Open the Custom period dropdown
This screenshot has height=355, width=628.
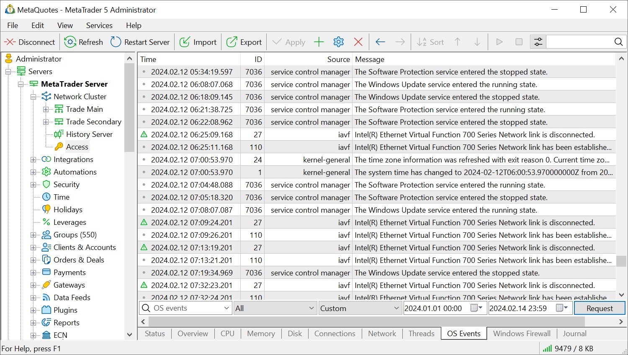point(396,309)
